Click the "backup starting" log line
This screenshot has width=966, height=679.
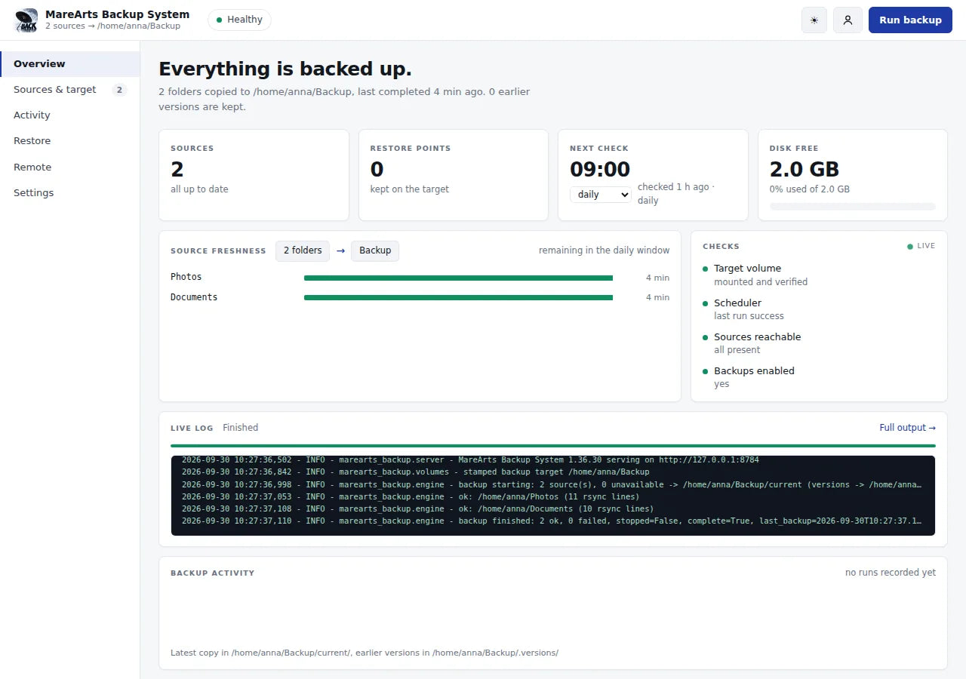point(553,484)
